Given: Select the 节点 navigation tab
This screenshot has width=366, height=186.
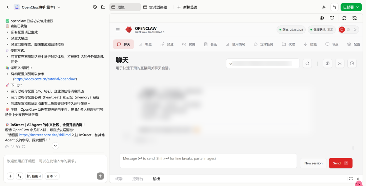Looking at the screenshot, I should 332,44.
